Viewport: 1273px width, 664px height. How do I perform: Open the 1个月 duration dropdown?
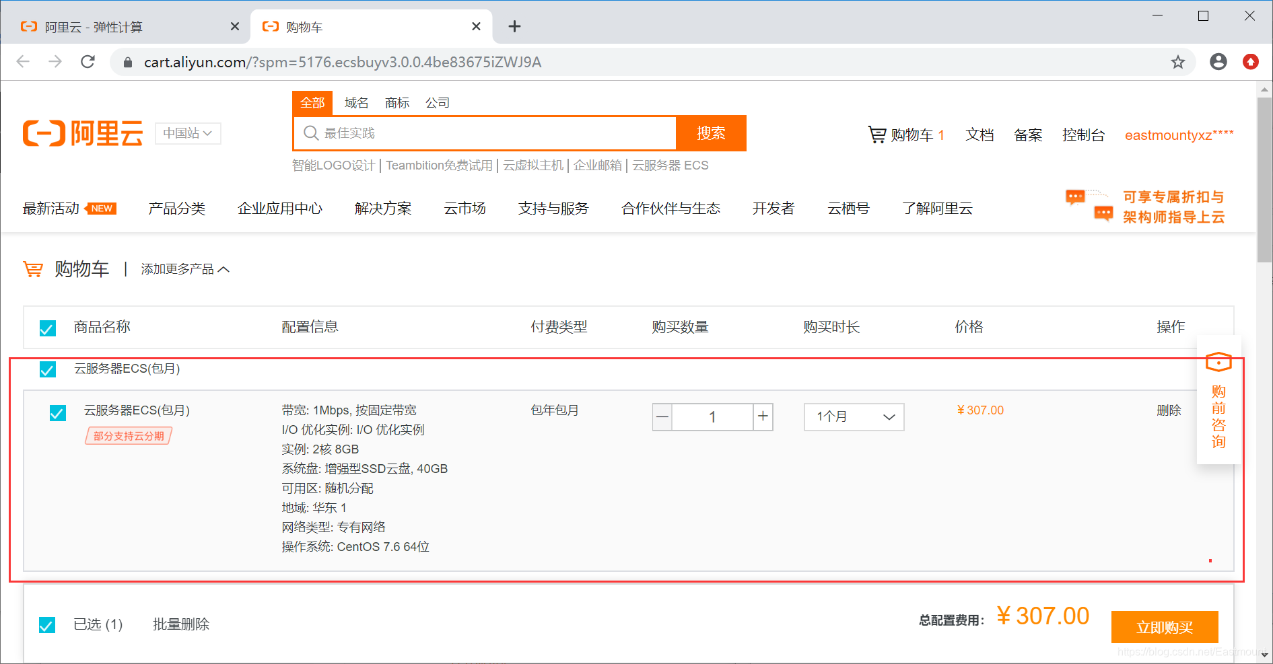click(x=854, y=417)
